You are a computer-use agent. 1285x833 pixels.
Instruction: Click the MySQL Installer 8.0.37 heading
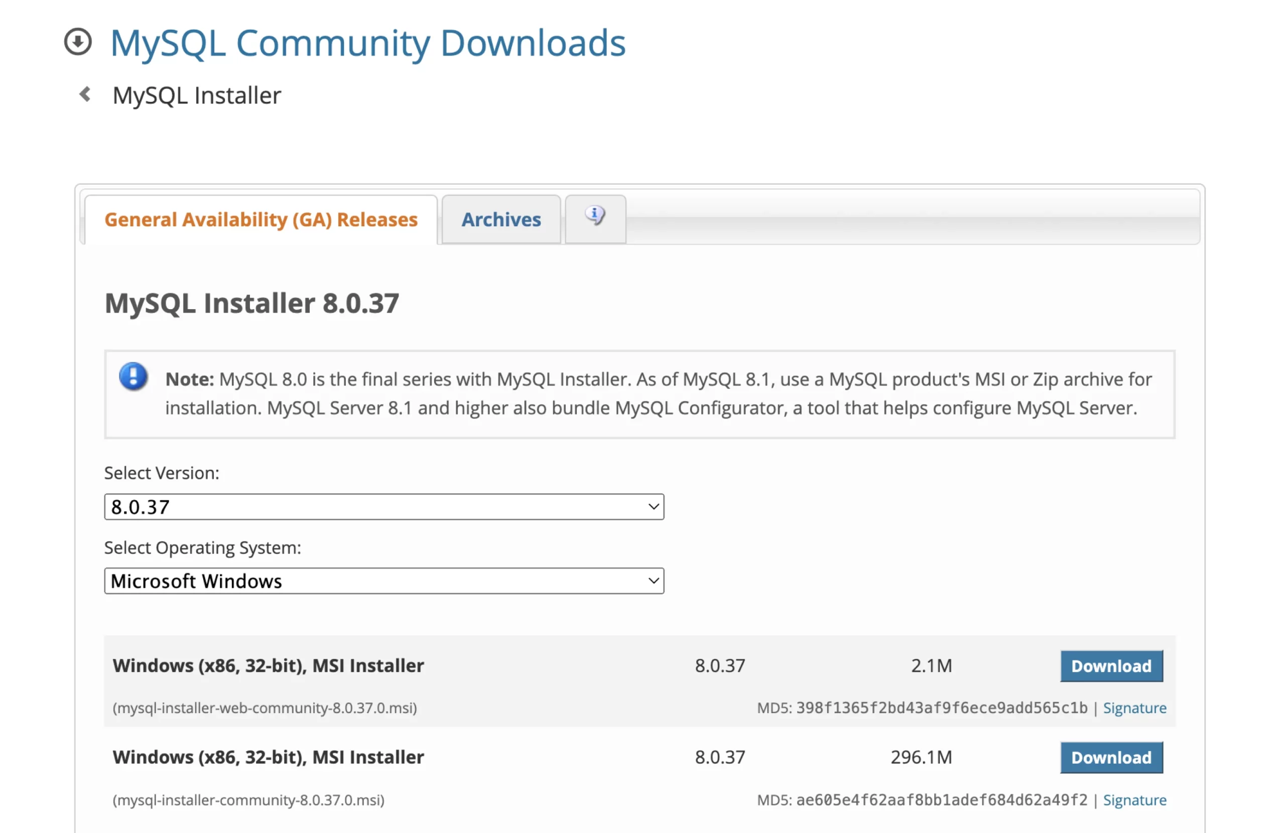click(x=251, y=303)
